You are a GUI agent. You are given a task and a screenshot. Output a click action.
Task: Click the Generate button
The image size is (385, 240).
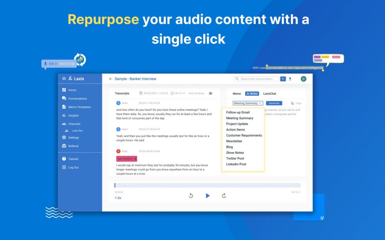pos(274,103)
